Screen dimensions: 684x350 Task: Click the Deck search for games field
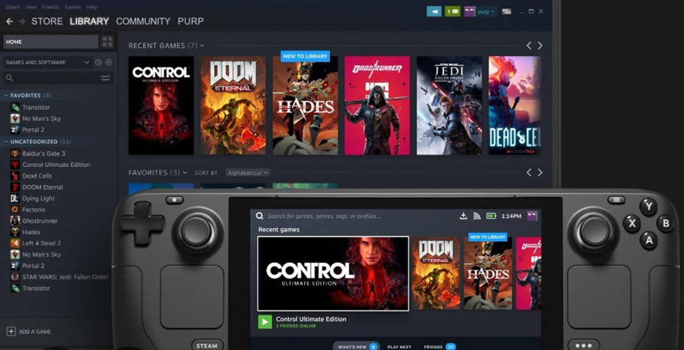[x=324, y=216]
